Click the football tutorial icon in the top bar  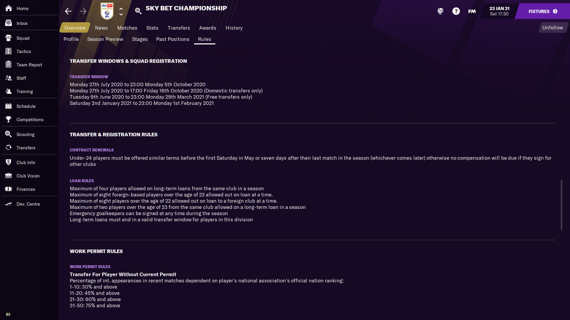[x=440, y=11]
